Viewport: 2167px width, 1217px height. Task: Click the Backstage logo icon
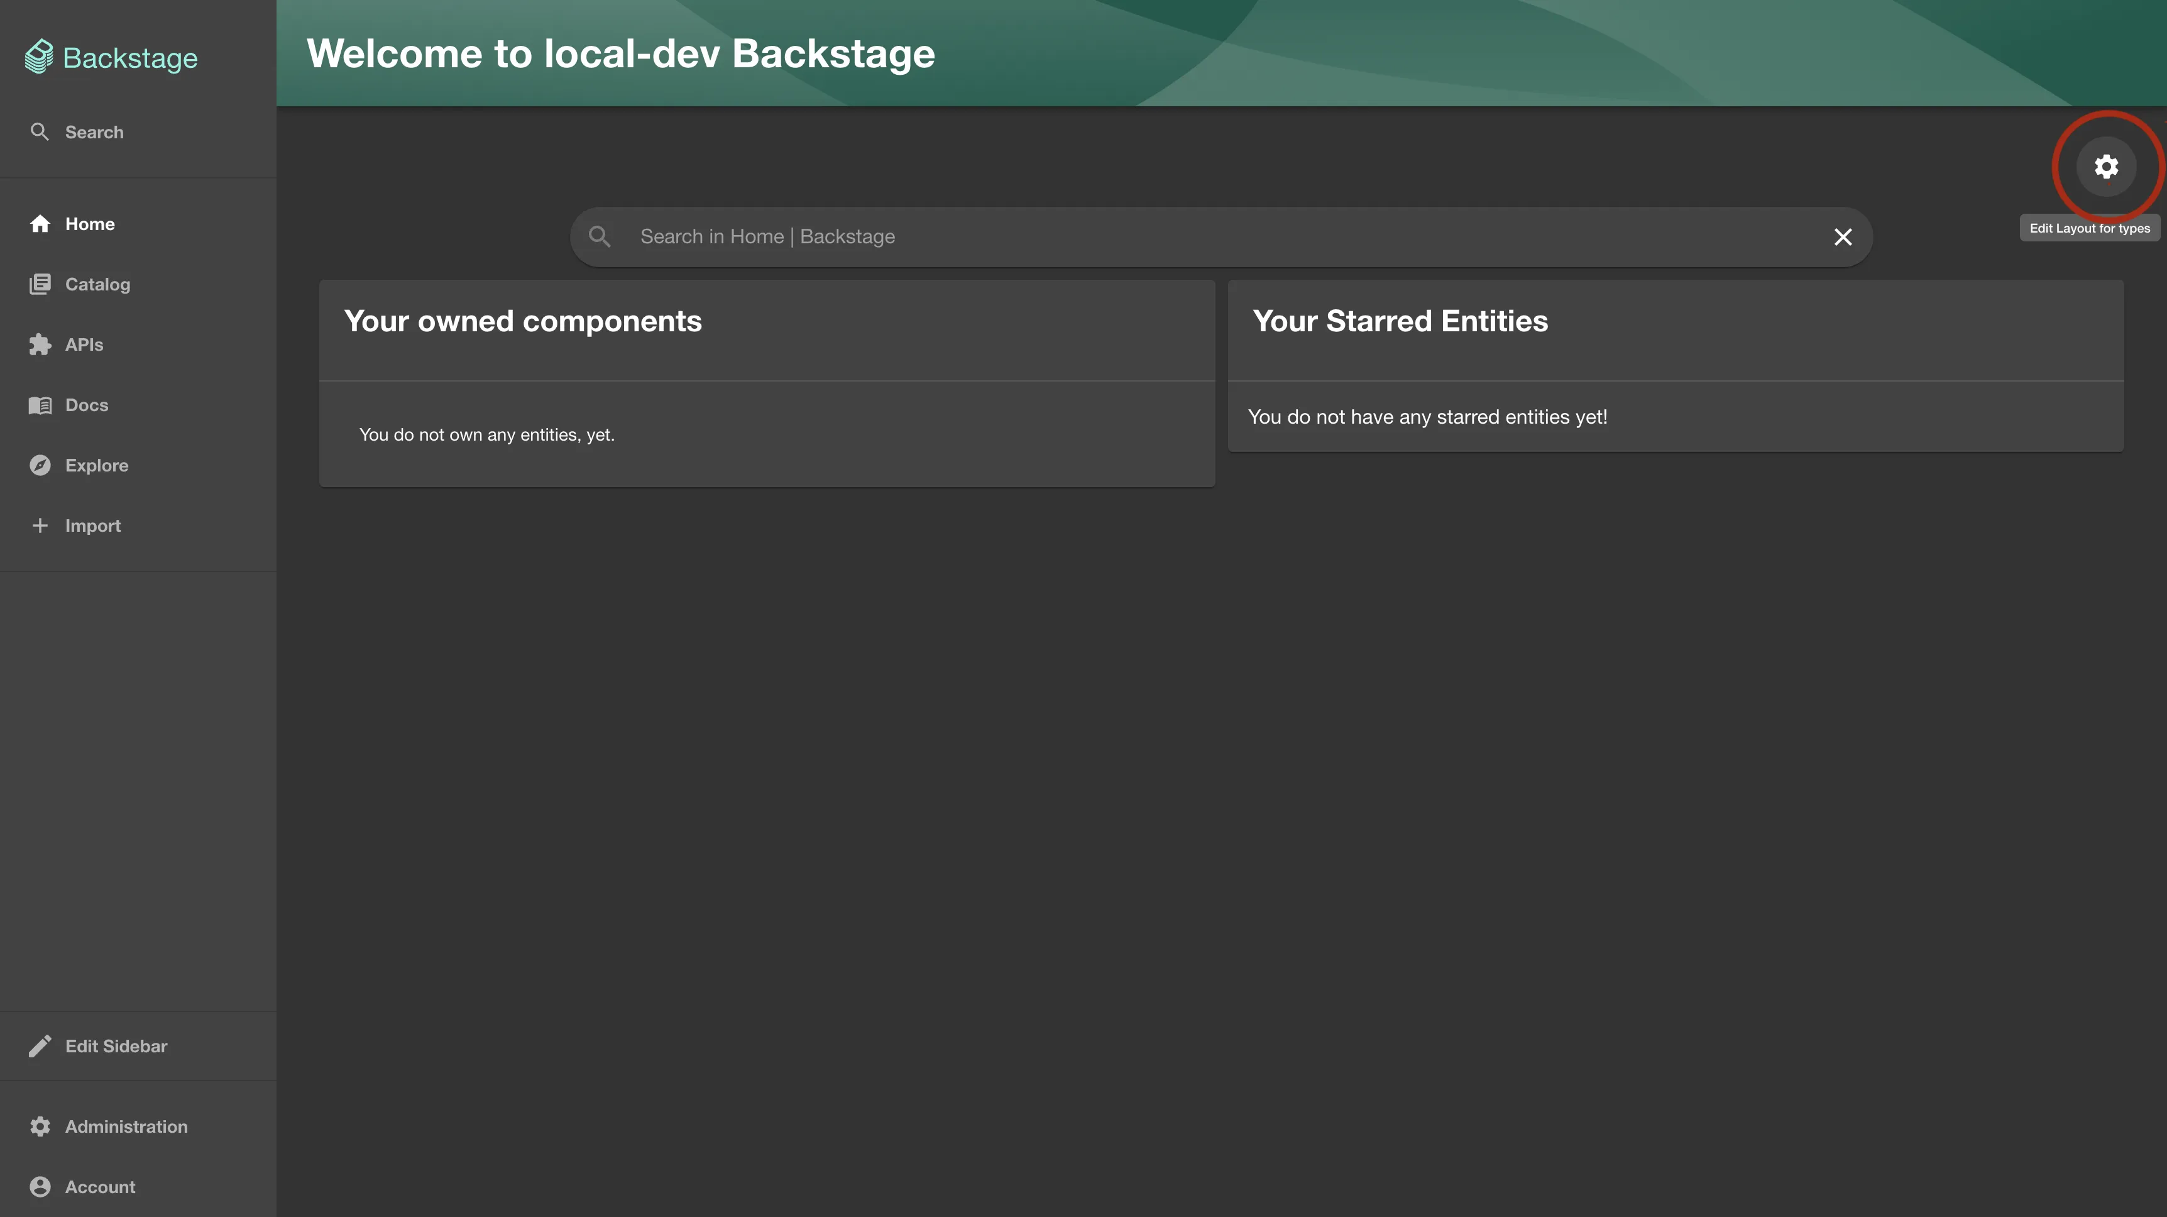click(39, 57)
